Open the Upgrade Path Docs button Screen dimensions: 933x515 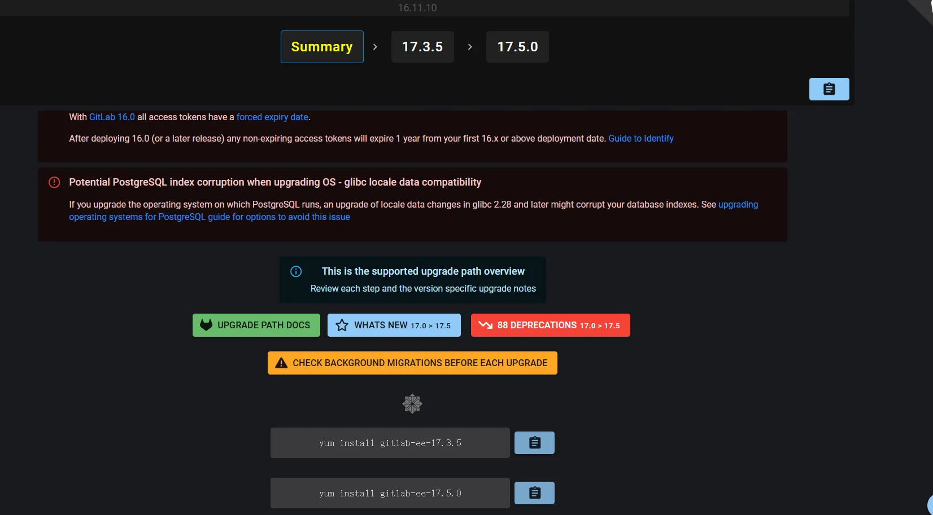pyautogui.click(x=256, y=325)
